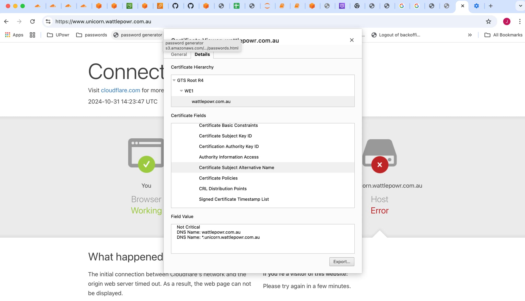525x301 pixels.
Task: Switch to the purple icon tab
Action: pyautogui.click(x=342, y=6)
